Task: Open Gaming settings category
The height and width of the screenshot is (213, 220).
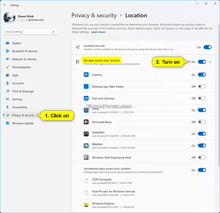Action: [x=30, y=99]
